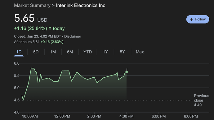Click the green dot marker at chart end
Viewport: 214px width, 120px height.
pyautogui.click(x=127, y=72)
